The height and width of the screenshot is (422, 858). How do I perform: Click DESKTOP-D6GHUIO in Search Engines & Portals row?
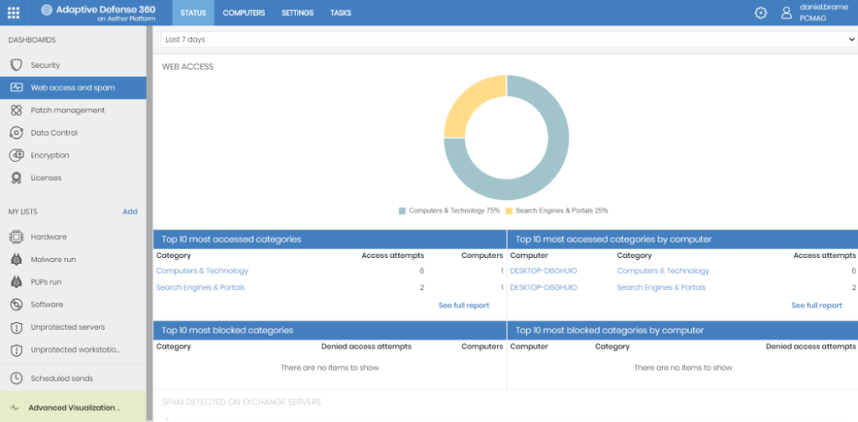tap(543, 287)
